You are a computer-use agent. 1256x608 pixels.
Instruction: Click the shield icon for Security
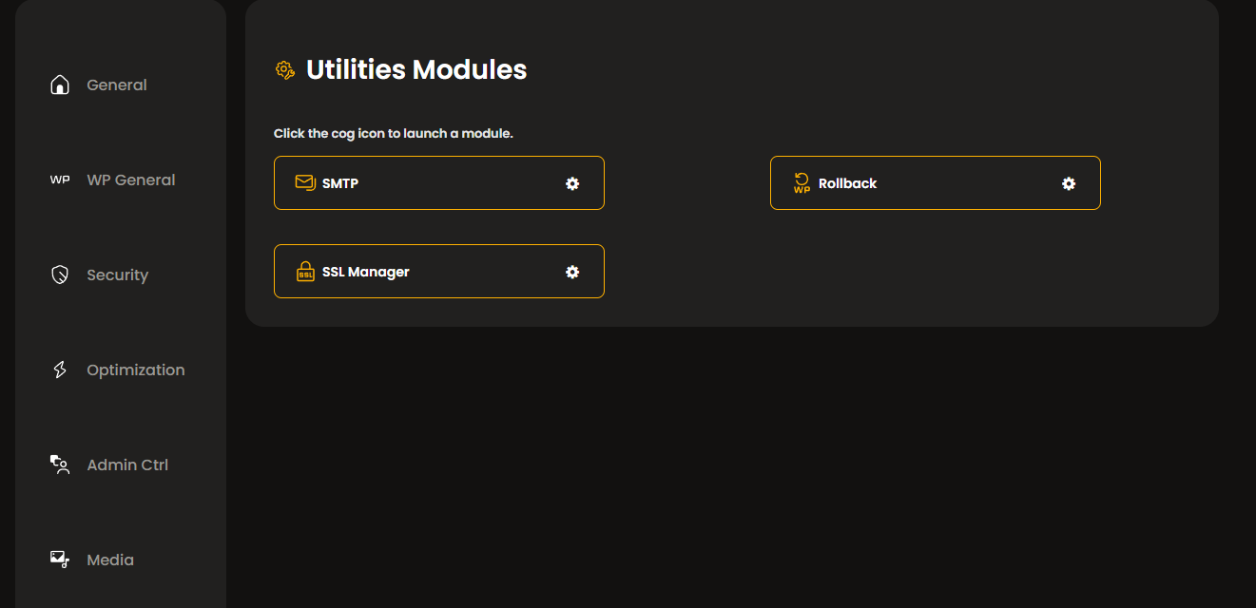(59, 274)
